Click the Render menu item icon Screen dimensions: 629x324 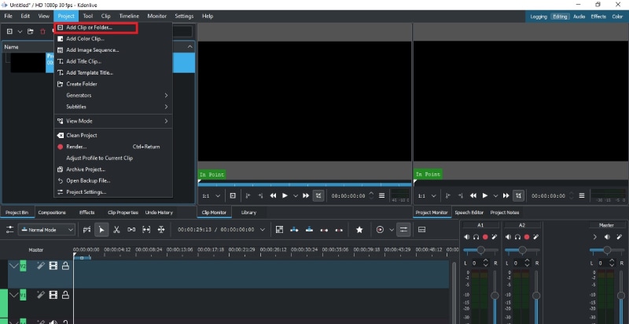click(x=60, y=147)
